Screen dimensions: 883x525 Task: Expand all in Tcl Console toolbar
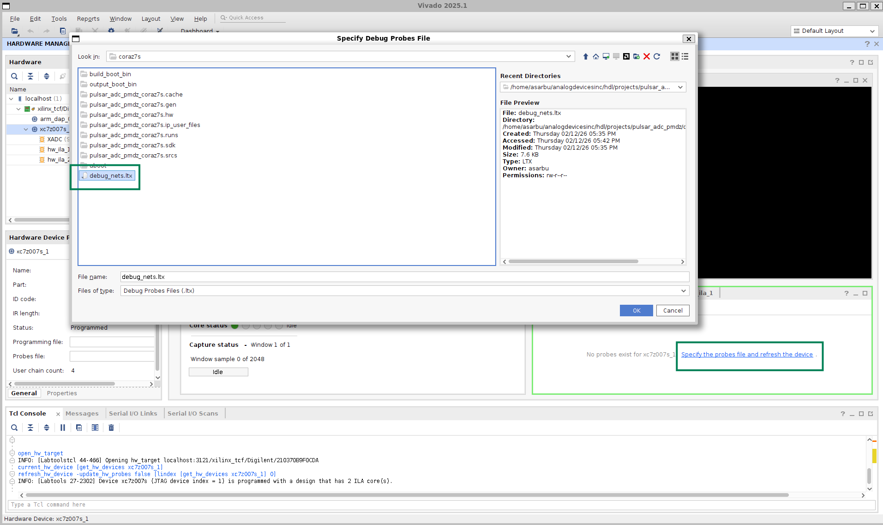point(47,428)
